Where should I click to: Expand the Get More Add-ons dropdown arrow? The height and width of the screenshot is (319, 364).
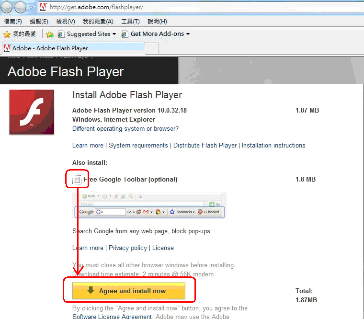click(188, 34)
